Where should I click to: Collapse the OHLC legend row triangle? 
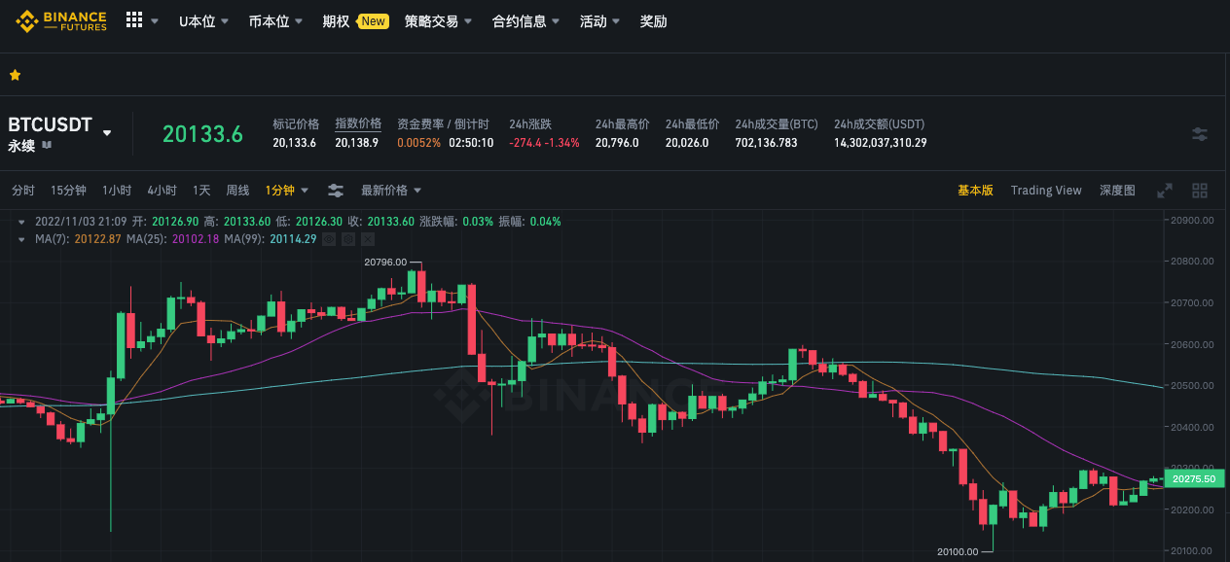coord(21,222)
